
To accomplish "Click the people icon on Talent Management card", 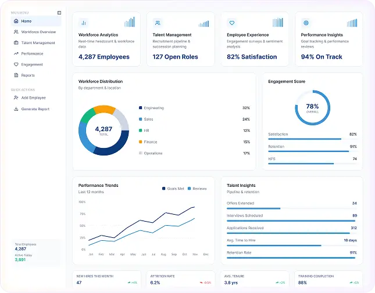I will click(x=158, y=23).
